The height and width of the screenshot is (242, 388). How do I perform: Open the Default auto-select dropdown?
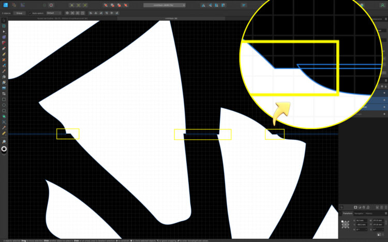click(x=53, y=12)
